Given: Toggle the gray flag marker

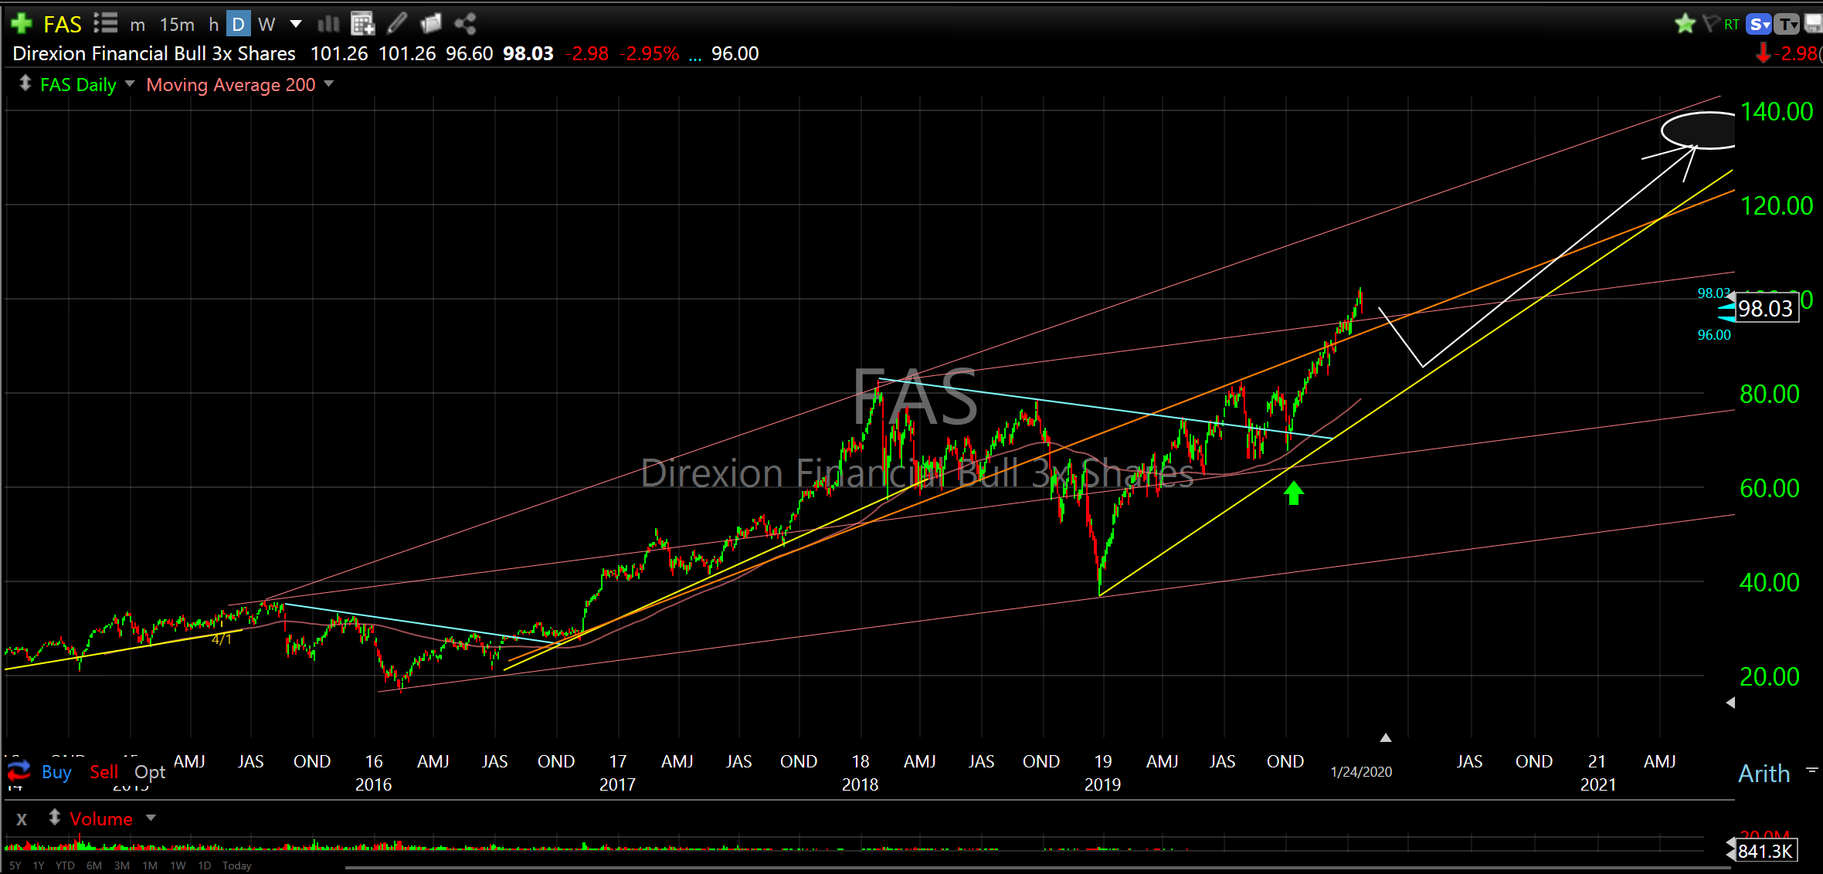Looking at the screenshot, I should [1711, 24].
